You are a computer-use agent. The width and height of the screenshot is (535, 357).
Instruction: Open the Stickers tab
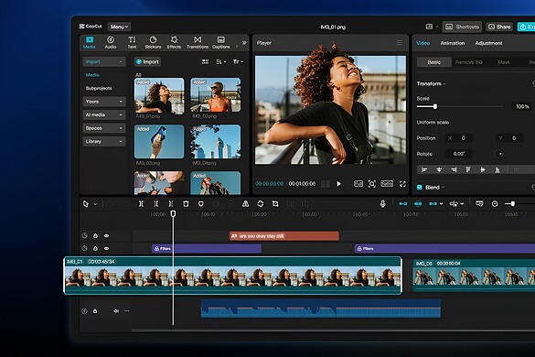click(153, 43)
